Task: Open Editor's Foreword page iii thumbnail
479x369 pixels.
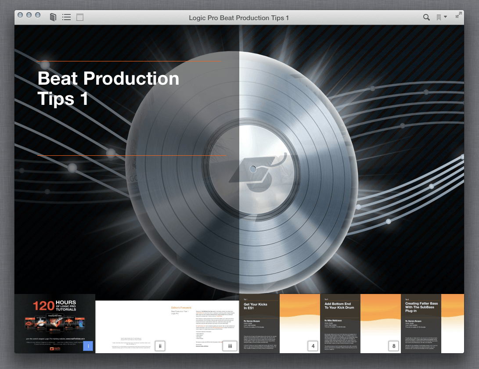Action: coord(203,327)
